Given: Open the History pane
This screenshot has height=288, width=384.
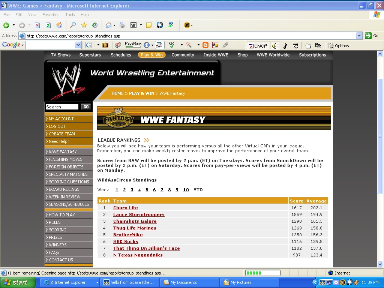Looking at the screenshot, I should (x=95, y=25).
